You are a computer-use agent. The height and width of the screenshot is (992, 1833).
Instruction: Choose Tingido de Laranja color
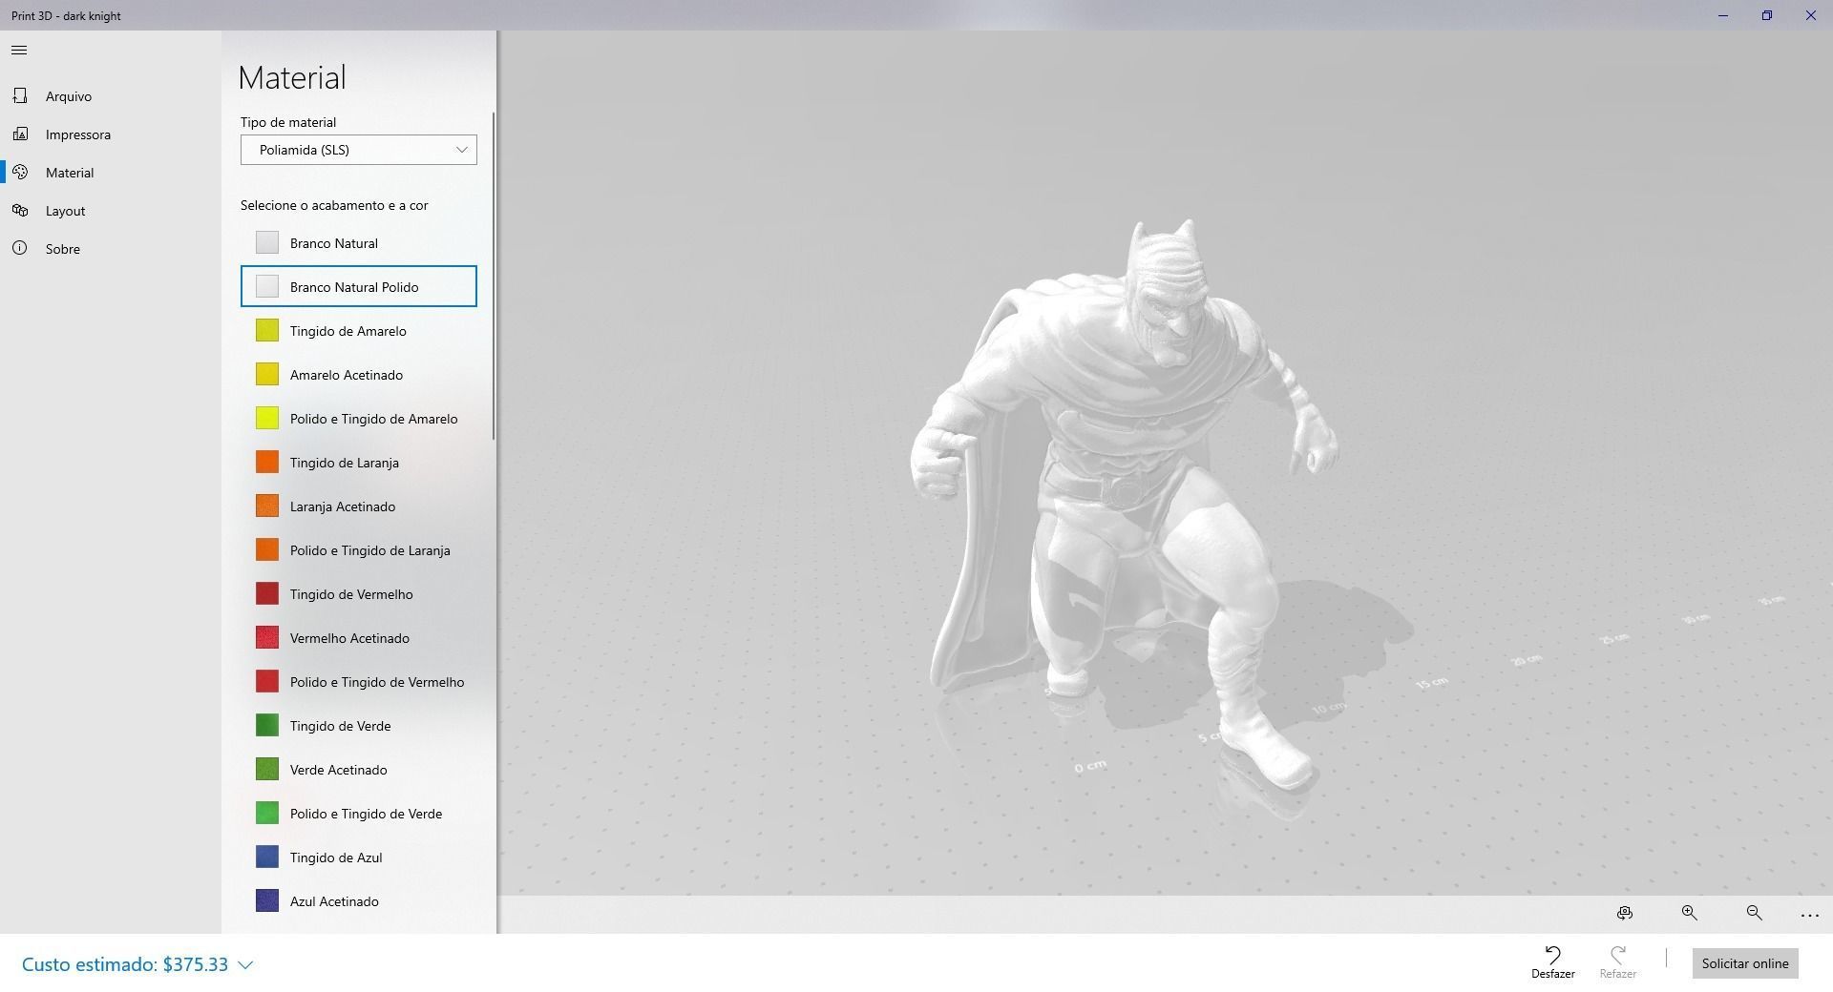[359, 463]
